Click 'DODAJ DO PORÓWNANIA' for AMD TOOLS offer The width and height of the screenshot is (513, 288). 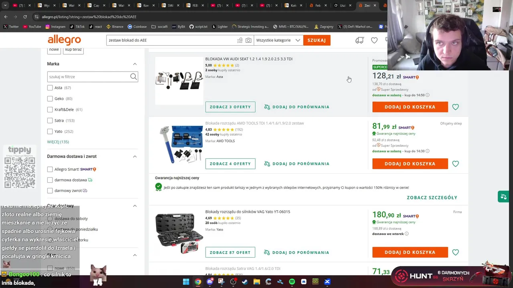297,164
